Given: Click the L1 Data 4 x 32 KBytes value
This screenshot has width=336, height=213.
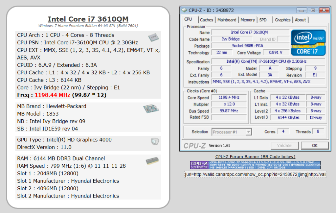Looking at the screenshot, I should (x=288, y=97).
